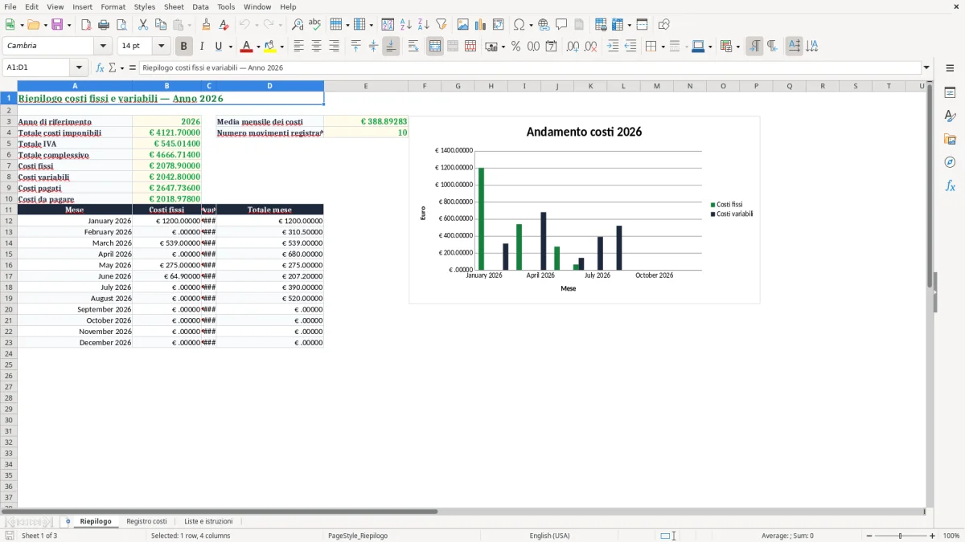Click the formula input line
Image resolution: width=965 pixels, height=542 pixels.
(530, 68)
